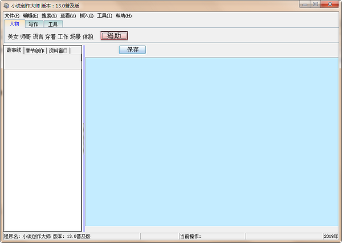Close the 小说创作大师 window
Screen dimensions: 342x243
[330, 5]
